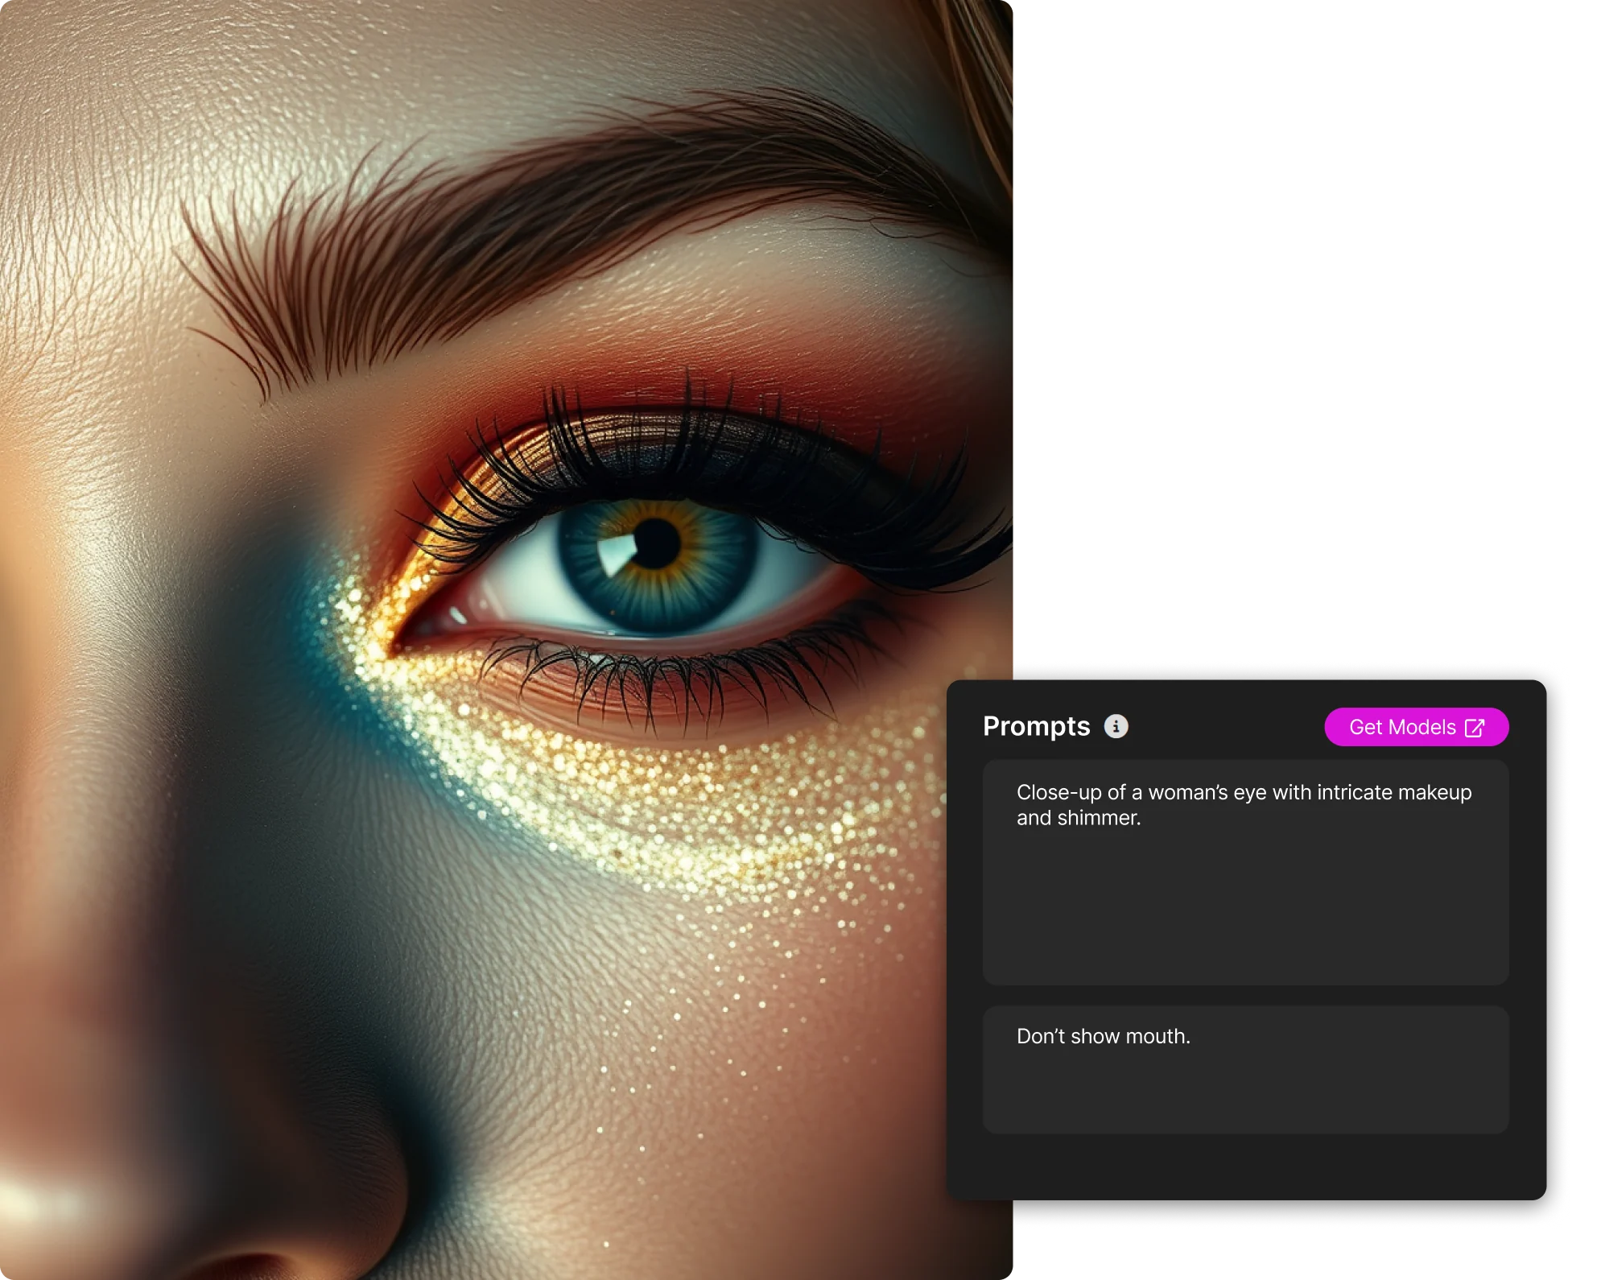Click the Prompts panel heading
The width and height of the screenshot is (1601, 1280).
1036,726
